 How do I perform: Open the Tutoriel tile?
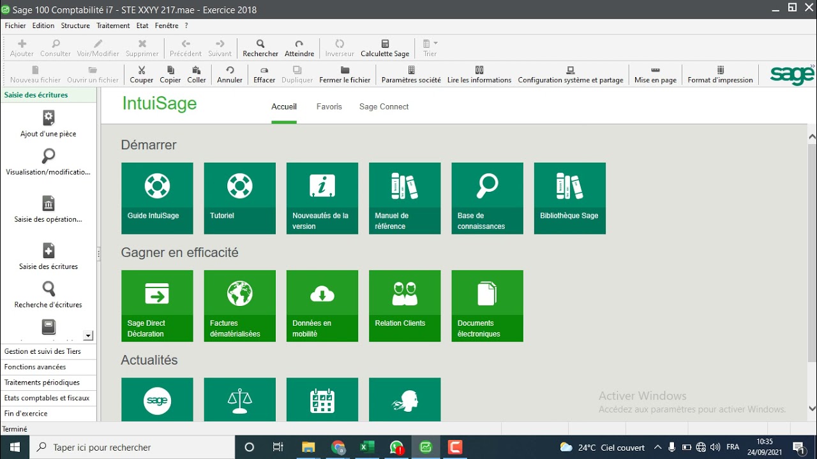pyautogui.click(x=240, y=198)
